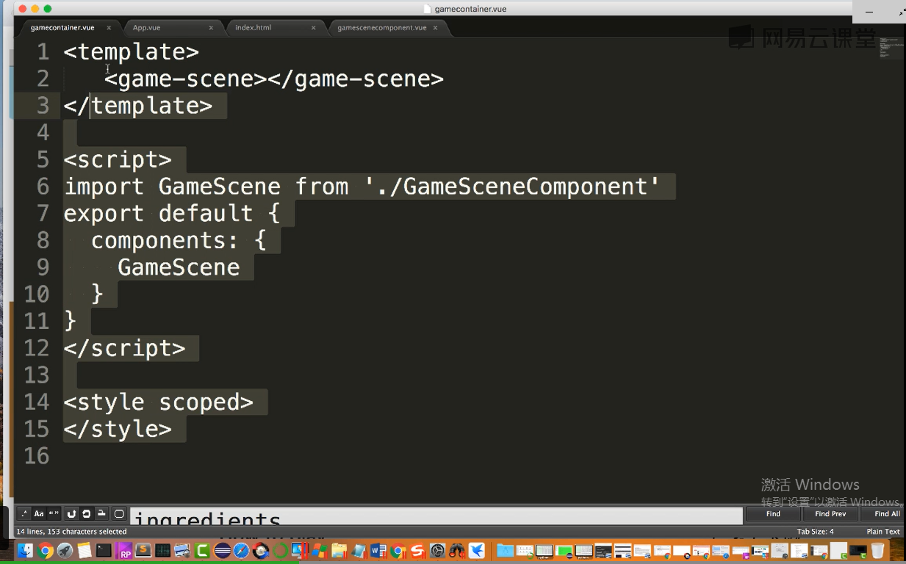Click line number 6 in the gutter
The height and width of the screenshot is (564, 906).
tap(43, 187)
